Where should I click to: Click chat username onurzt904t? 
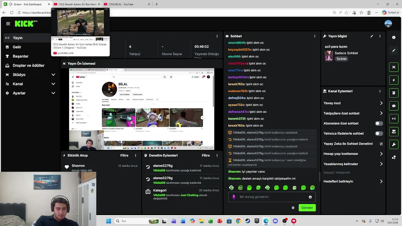click(x=237, y=43)
